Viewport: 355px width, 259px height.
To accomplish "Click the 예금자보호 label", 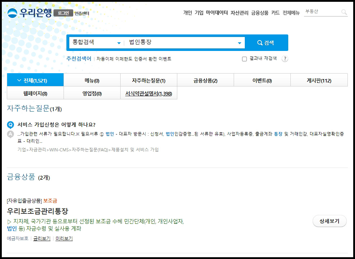I will pos(18,239).
